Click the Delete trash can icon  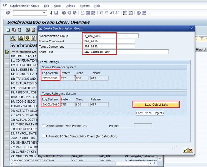point(20,30)
